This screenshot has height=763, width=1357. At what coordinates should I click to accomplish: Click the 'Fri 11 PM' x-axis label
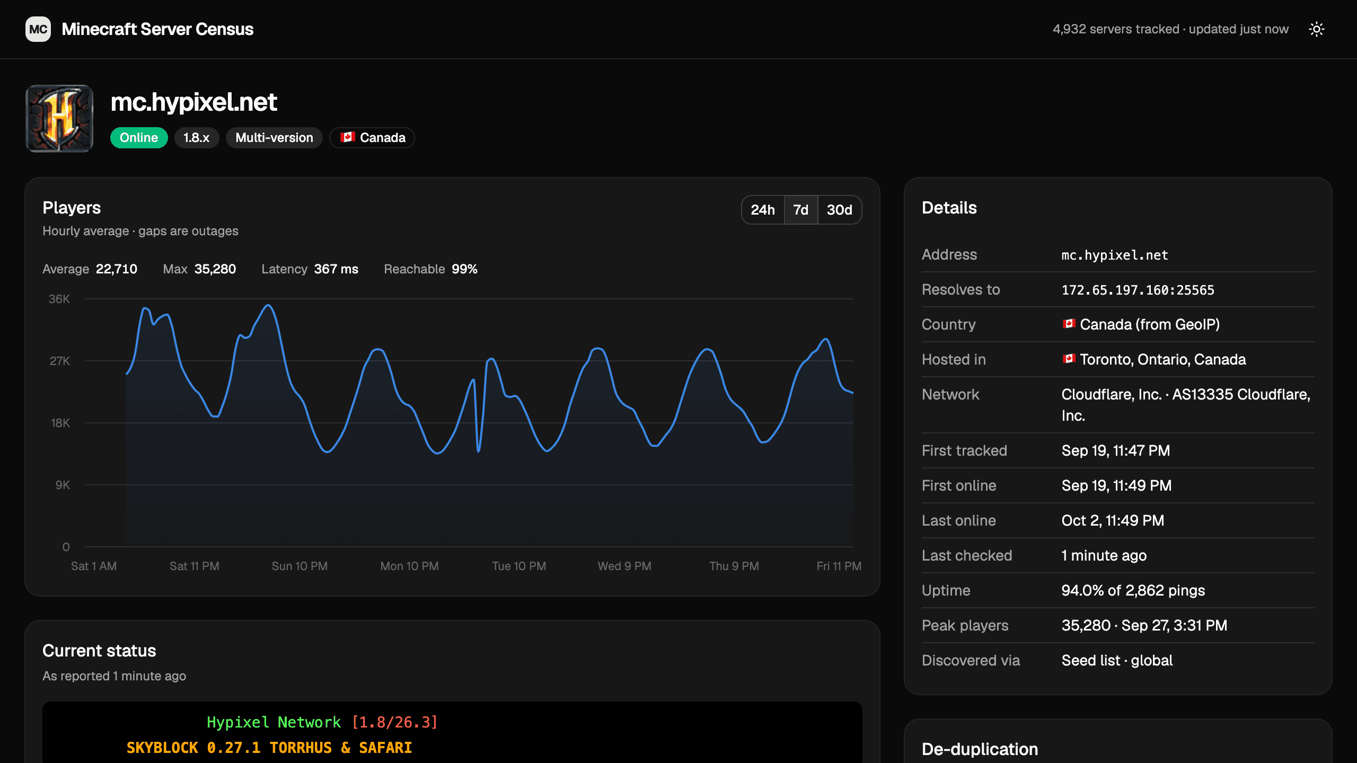839,566
